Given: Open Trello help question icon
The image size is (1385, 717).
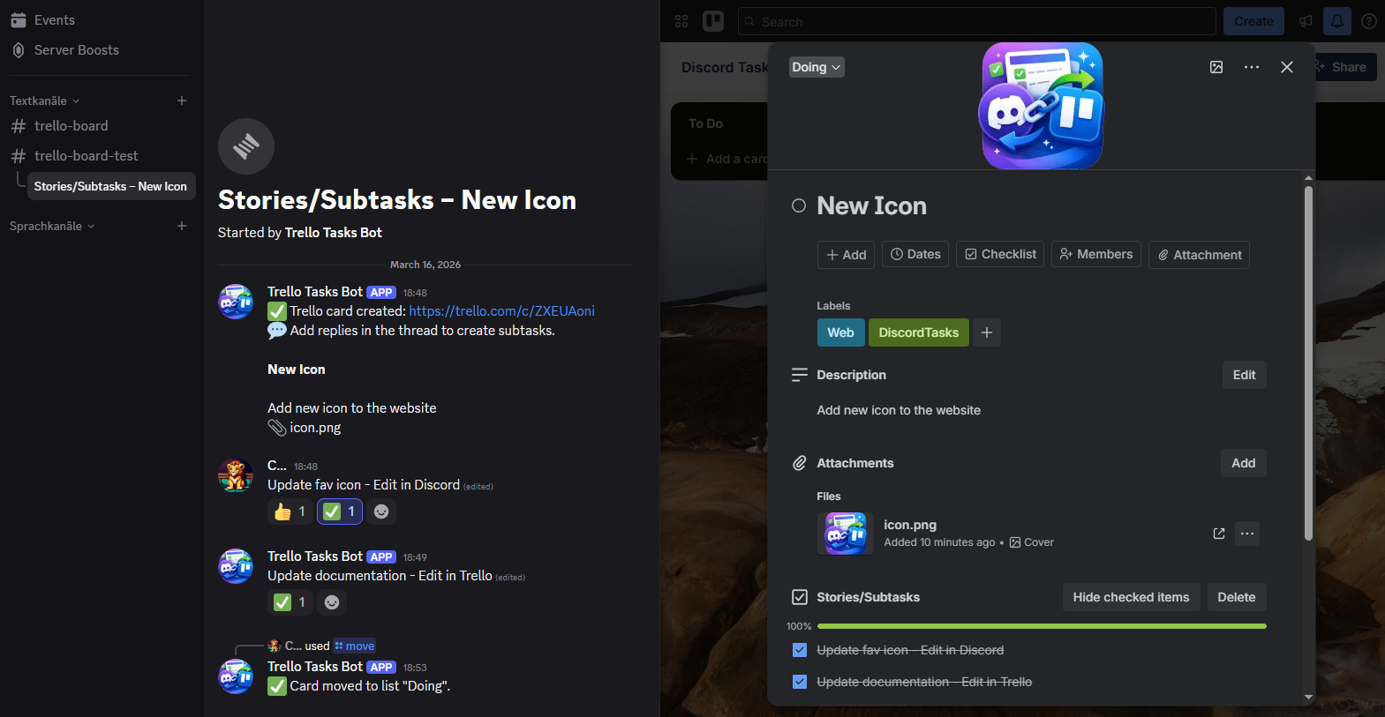Looking at the screenshot, I should [x=1369, y=21].
